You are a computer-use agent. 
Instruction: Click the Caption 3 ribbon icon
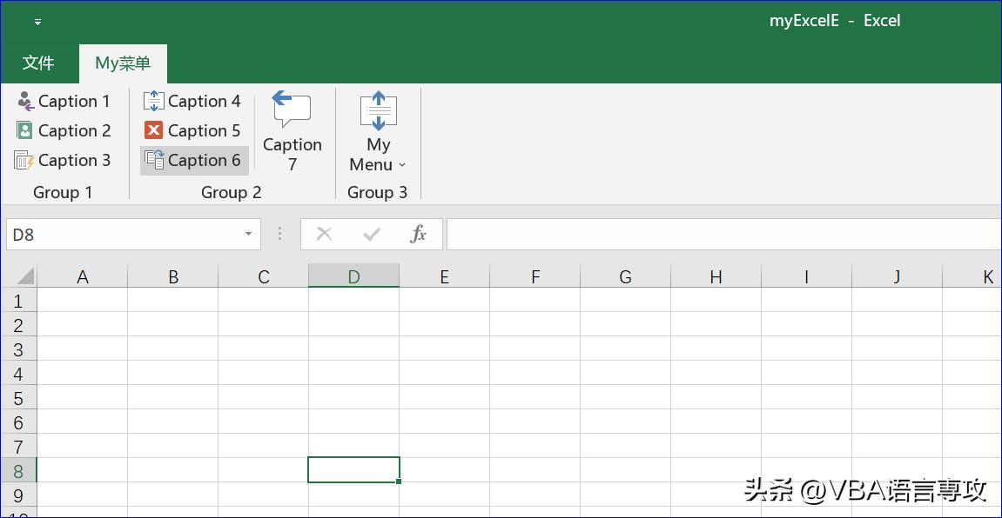pos(24,160)
